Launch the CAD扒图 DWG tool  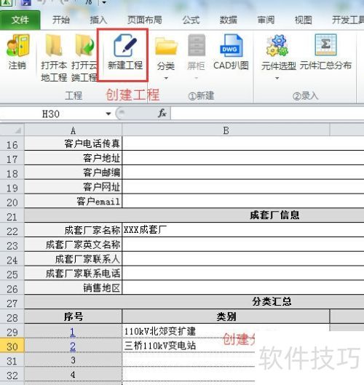pyautogui.click(x=231, y=52)
